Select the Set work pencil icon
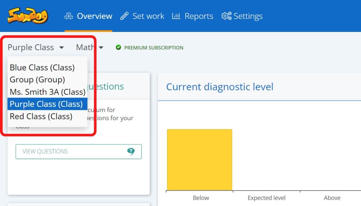 (125, 15)
